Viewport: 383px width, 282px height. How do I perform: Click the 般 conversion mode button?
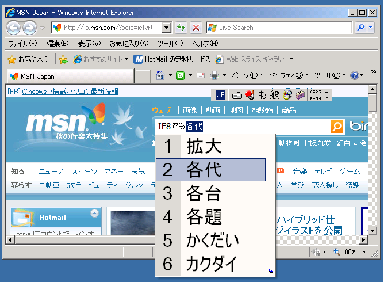point(274,95)
